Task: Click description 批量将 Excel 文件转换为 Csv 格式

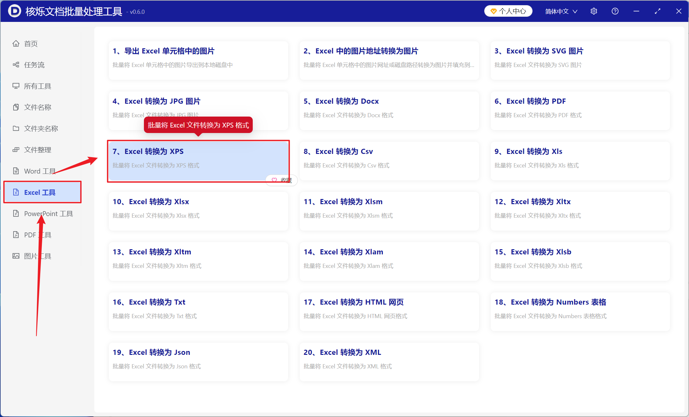Action: tap(346, 166)
